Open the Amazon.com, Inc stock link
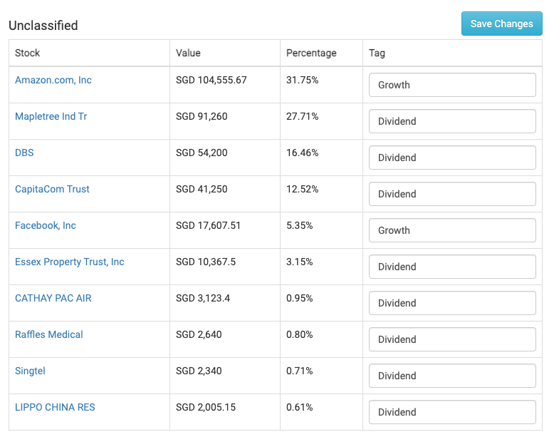 pyautogui.click(x=53, y=80)
